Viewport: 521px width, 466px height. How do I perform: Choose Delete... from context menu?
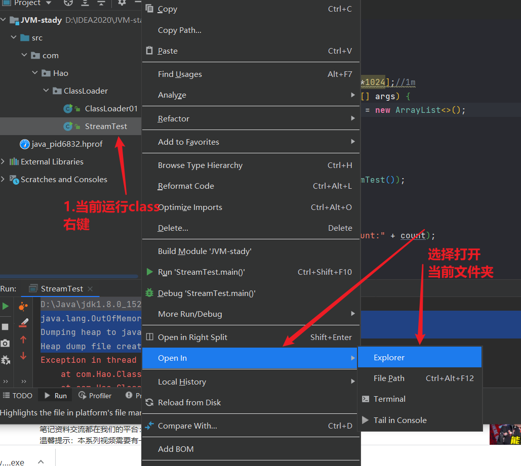pos(251,228)
